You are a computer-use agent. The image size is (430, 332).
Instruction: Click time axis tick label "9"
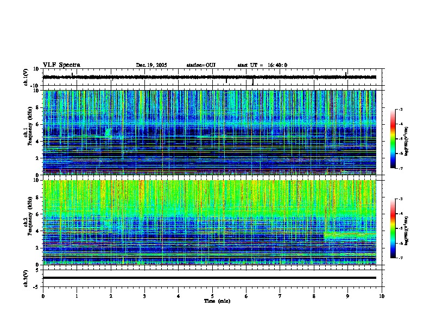pos(347,296)
